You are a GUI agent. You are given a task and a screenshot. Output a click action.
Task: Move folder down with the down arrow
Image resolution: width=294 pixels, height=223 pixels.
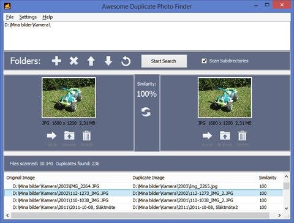(108, 61)
